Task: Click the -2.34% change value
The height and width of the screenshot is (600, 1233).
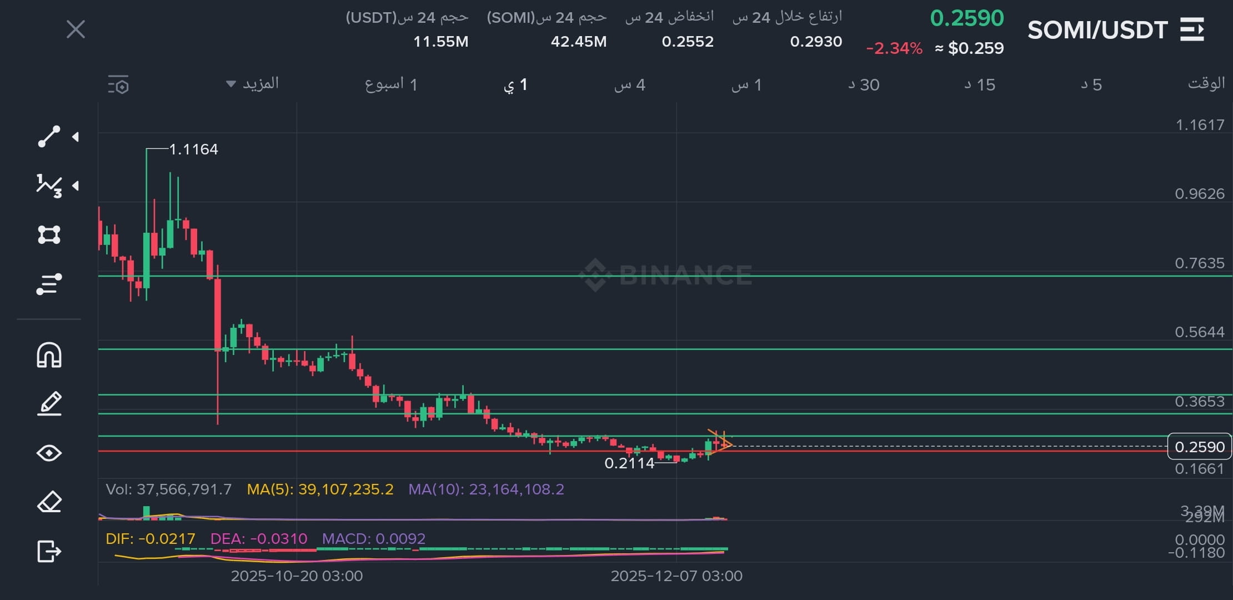Action: (894, 48)
